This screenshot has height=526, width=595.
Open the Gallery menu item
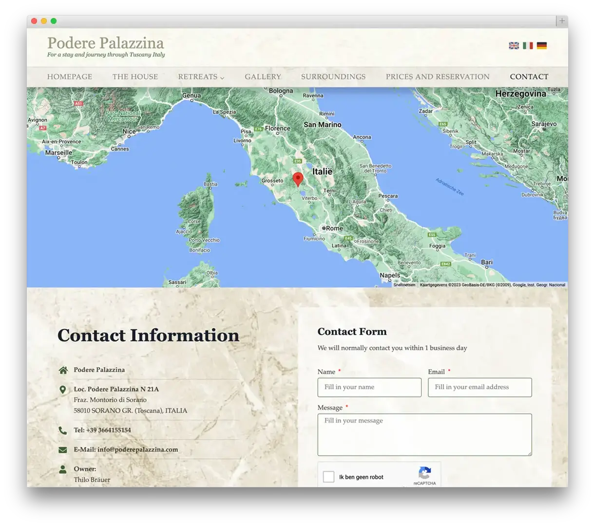263,76
